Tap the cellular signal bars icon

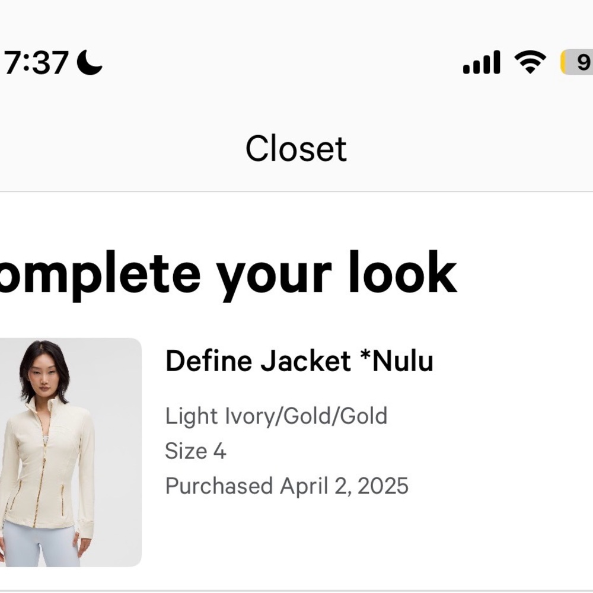[x=480, y=61]
